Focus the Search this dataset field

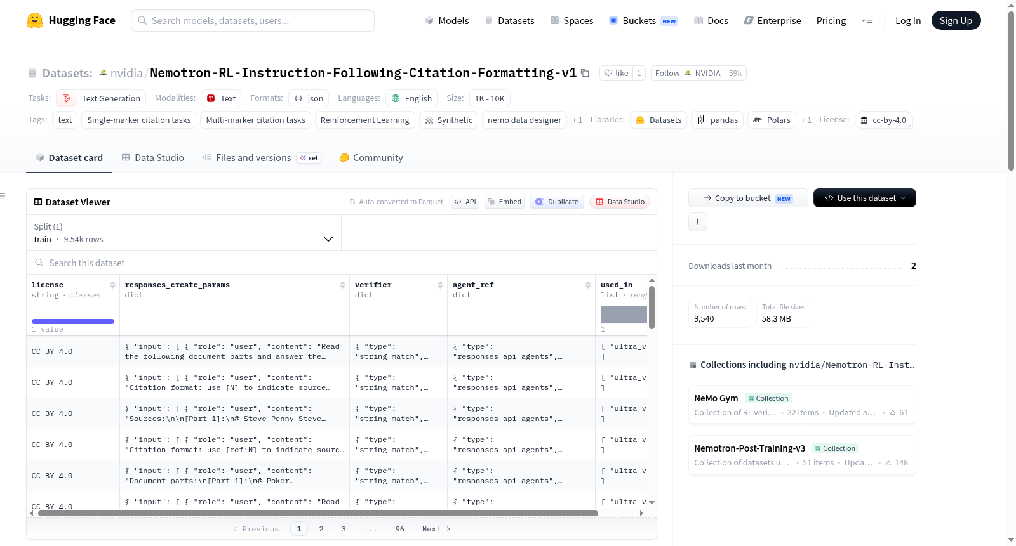click(x=342, y=263)
